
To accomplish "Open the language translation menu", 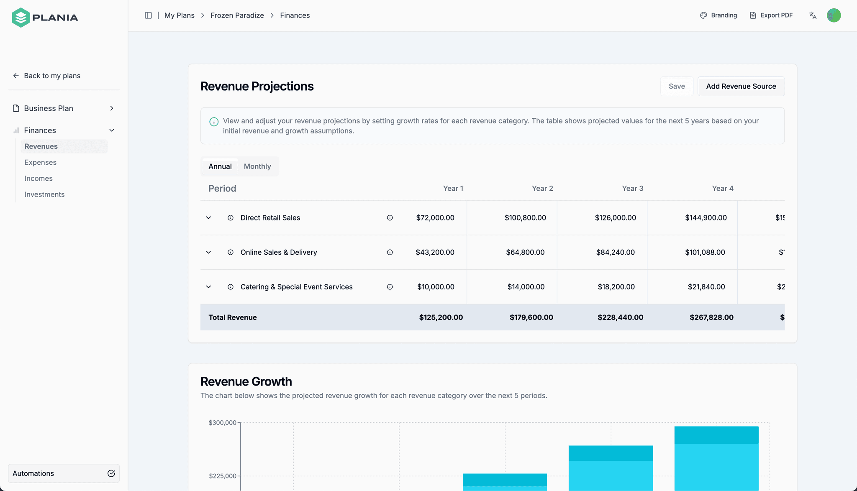I will tap(813, 15).
